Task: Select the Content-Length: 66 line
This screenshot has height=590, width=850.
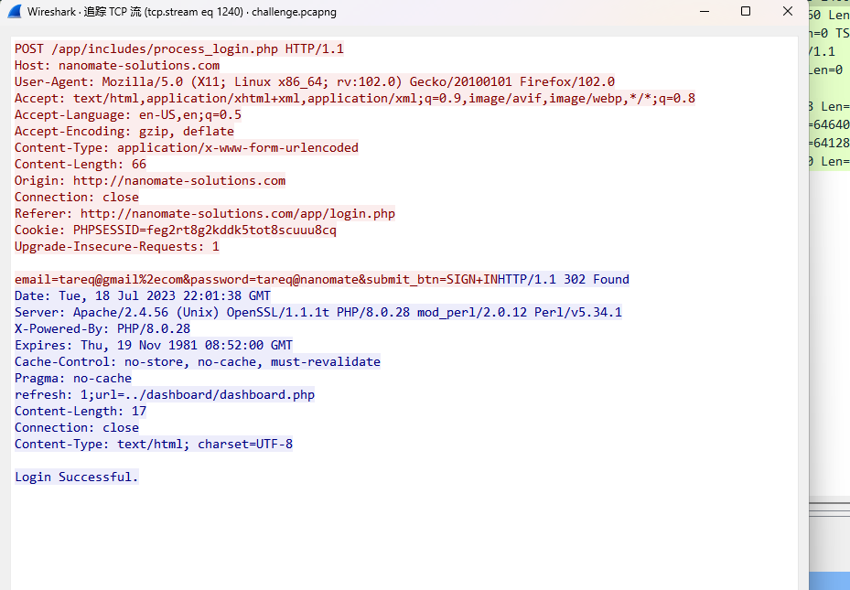Action: [x=81, y=164]
